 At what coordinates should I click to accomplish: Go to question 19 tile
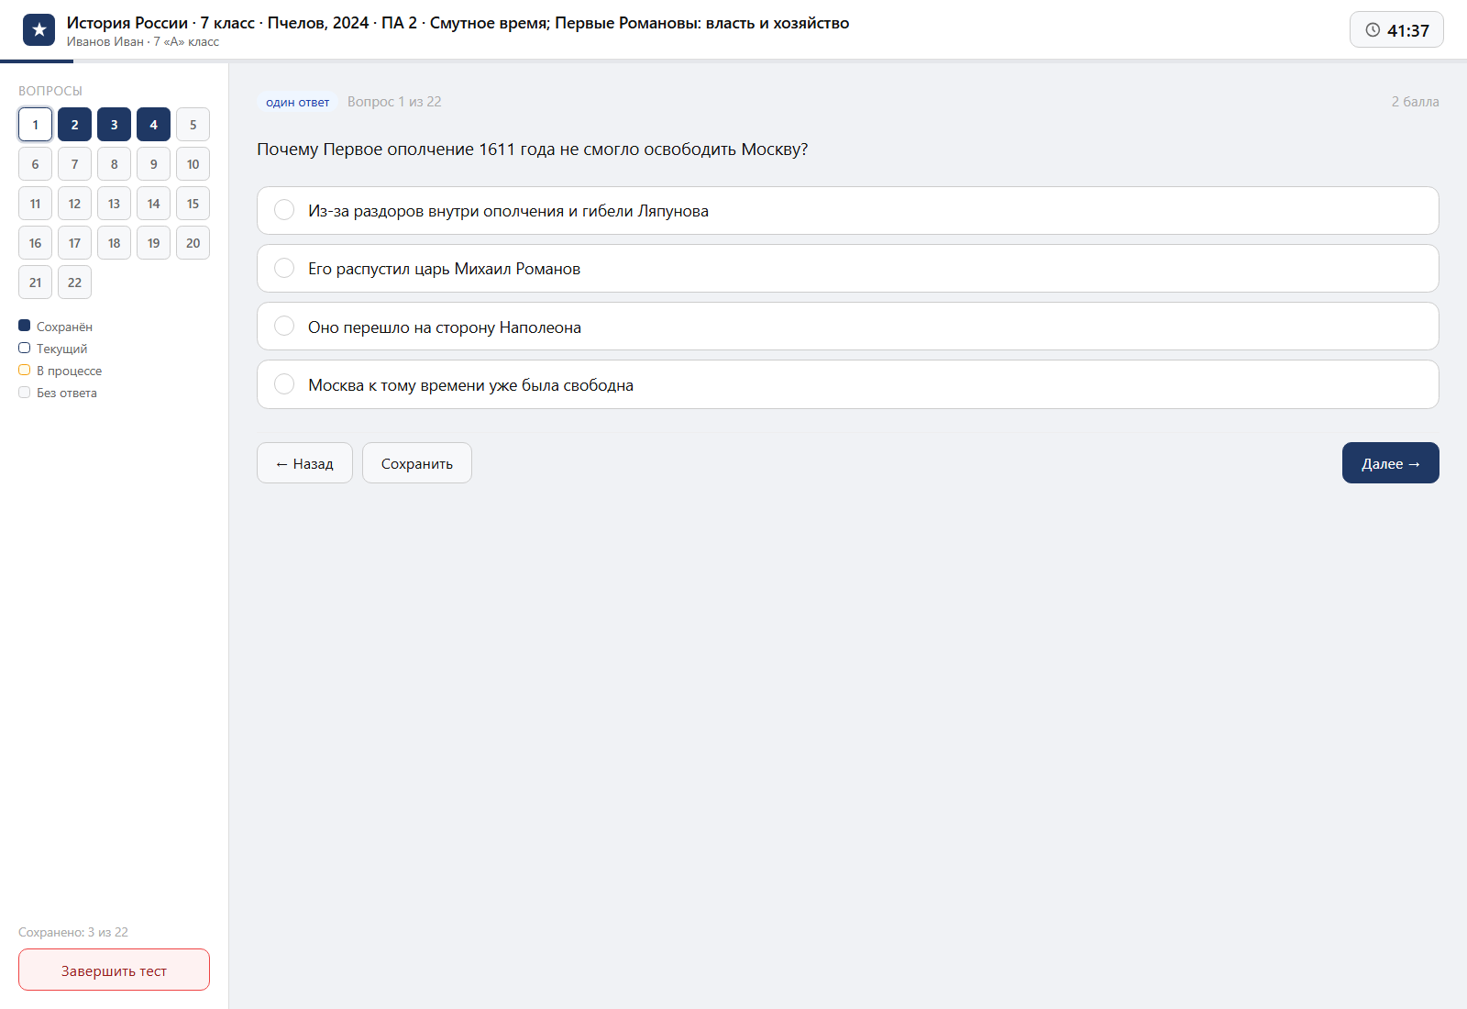click(x=153, y=243)
